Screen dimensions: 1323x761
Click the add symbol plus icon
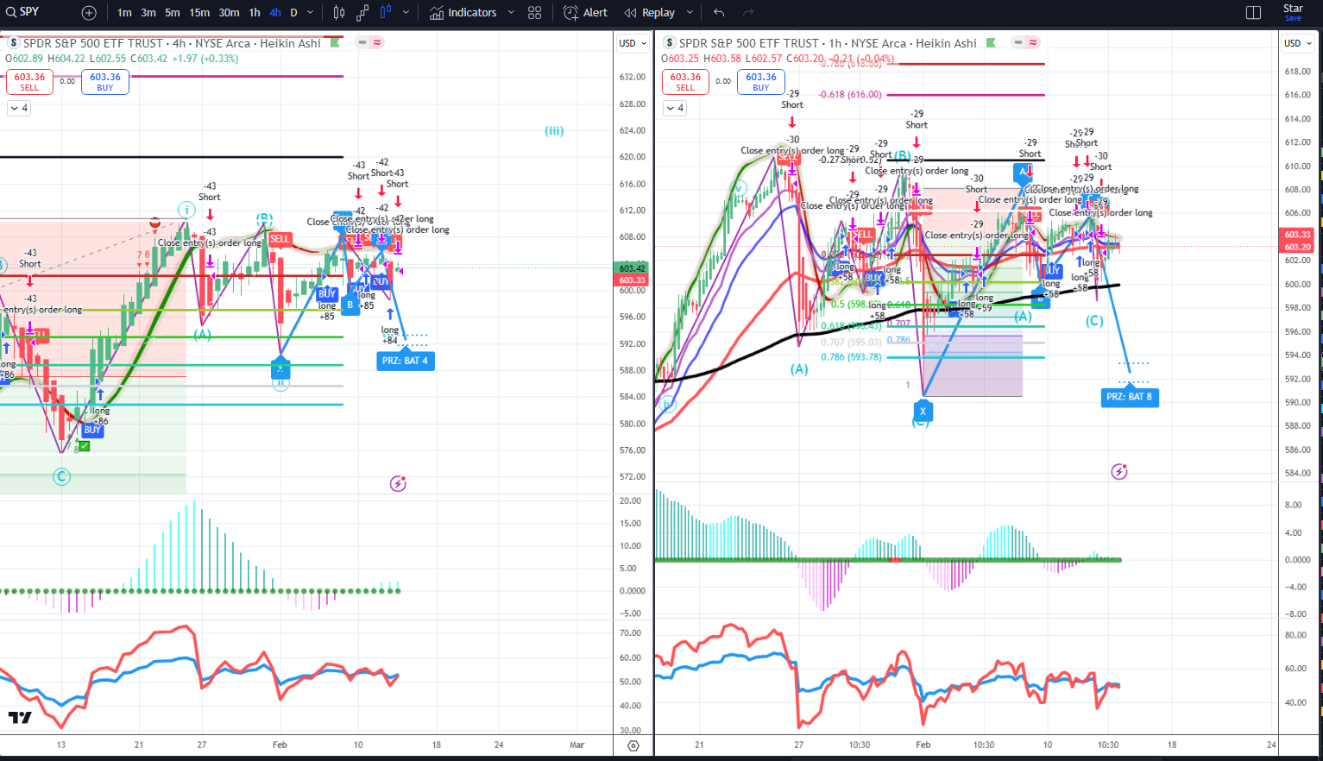(89, 13)
